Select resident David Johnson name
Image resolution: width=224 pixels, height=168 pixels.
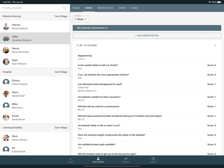(x=19, y=140)
